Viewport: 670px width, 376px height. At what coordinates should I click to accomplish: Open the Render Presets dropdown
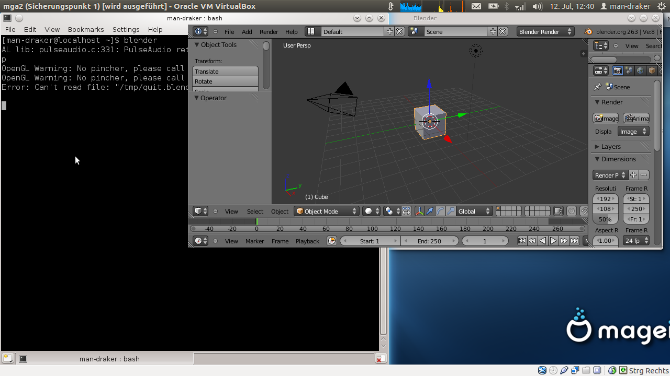(610, 175)
